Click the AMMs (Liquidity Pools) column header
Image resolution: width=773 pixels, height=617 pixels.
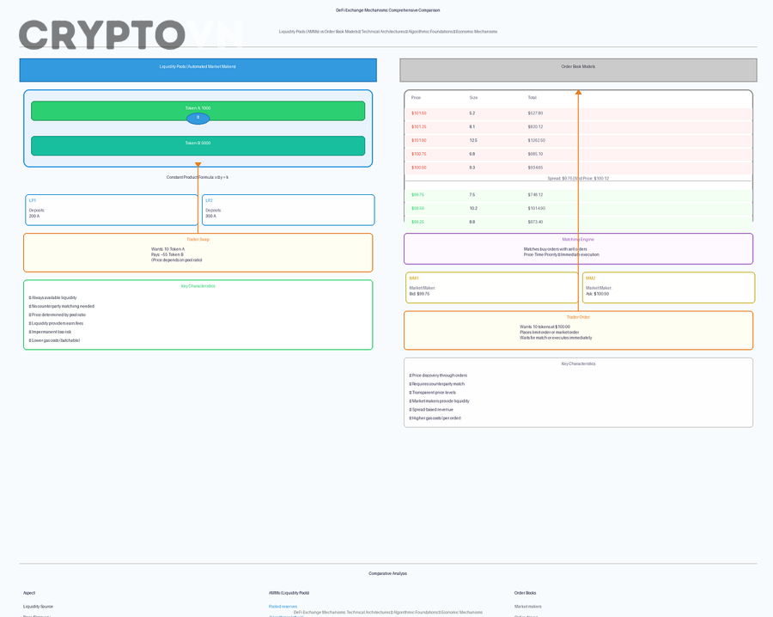click(289, 593)
